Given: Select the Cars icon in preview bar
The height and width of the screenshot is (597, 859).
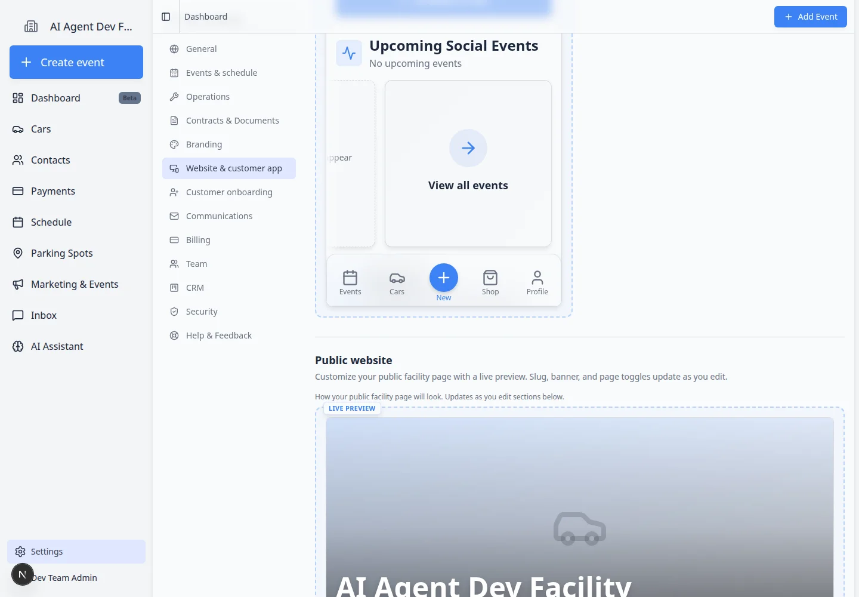Looking at the screenshot, I should pos(397,278).
